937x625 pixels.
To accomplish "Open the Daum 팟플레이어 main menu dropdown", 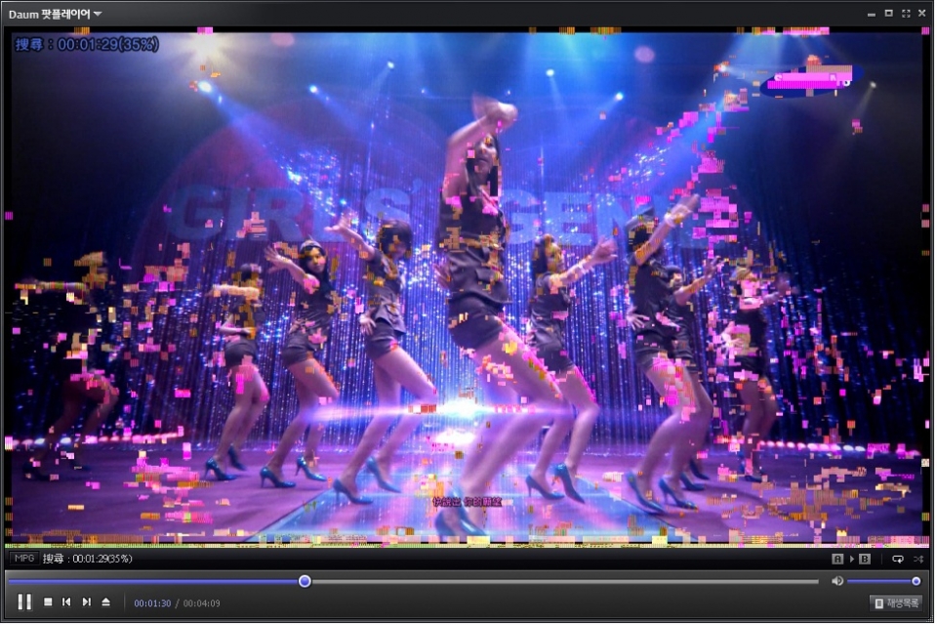I will click(x=55, y=14).
